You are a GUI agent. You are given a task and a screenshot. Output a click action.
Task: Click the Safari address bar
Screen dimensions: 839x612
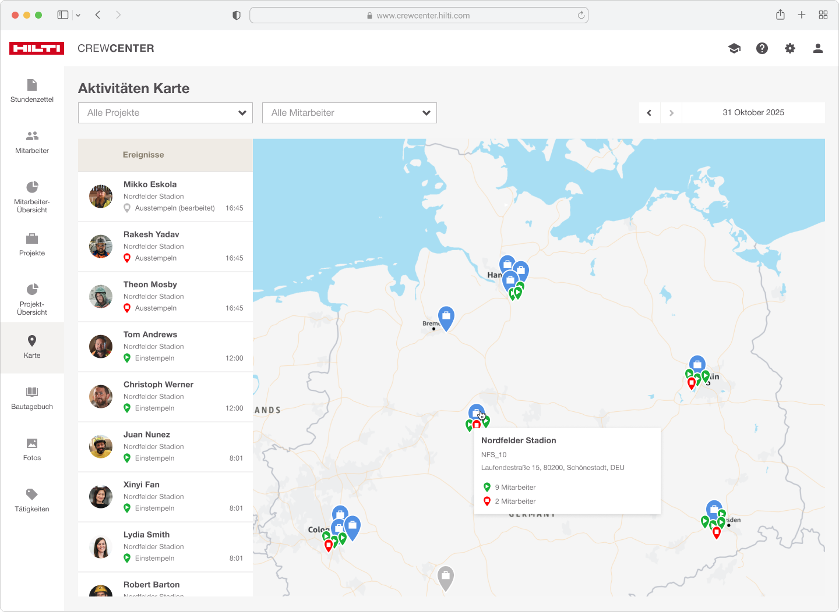click(418, 15)
